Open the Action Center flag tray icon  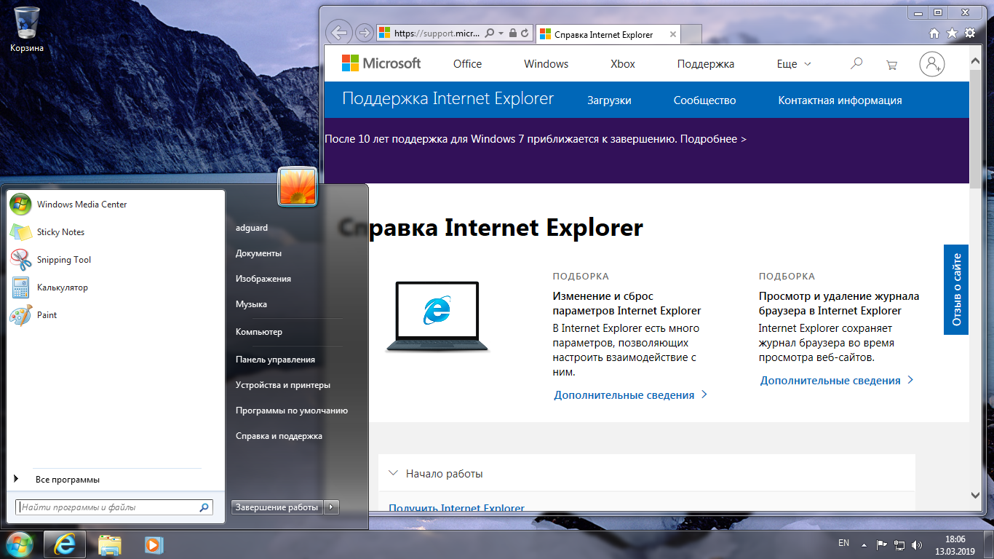(881, 544)
